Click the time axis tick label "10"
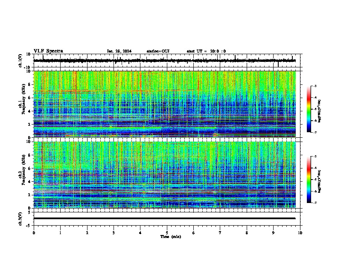 [300, 233]
